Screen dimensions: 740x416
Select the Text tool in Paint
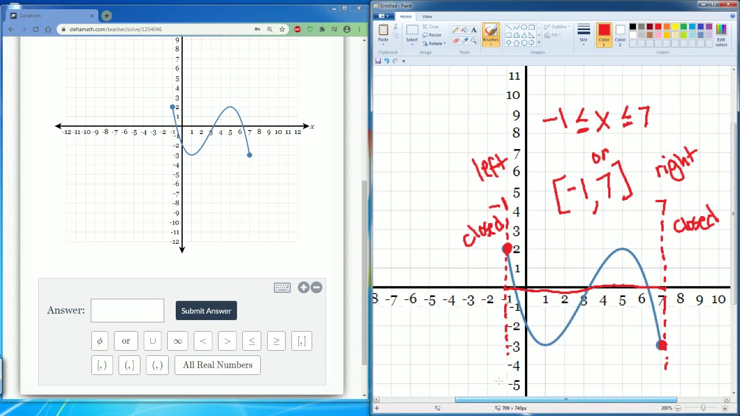tap(473, 29)
